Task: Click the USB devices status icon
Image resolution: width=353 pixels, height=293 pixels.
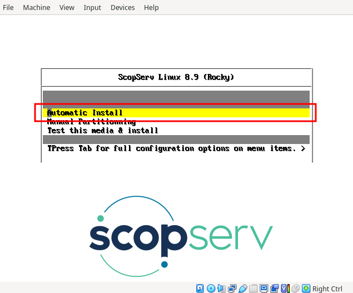Action: (x=243, y=288)
